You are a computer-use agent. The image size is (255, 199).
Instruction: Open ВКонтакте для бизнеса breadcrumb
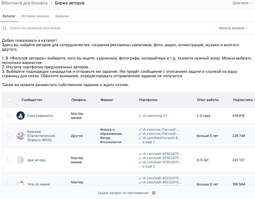[25, 3]
